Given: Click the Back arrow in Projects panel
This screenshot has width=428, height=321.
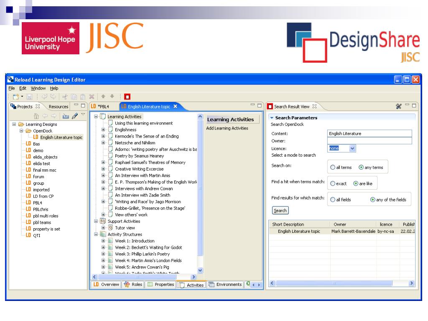Looking at the screenshot, I should (x=45, y=116).
